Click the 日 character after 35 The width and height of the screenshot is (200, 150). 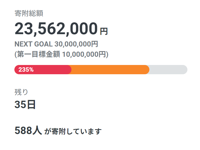pos(31,105)
